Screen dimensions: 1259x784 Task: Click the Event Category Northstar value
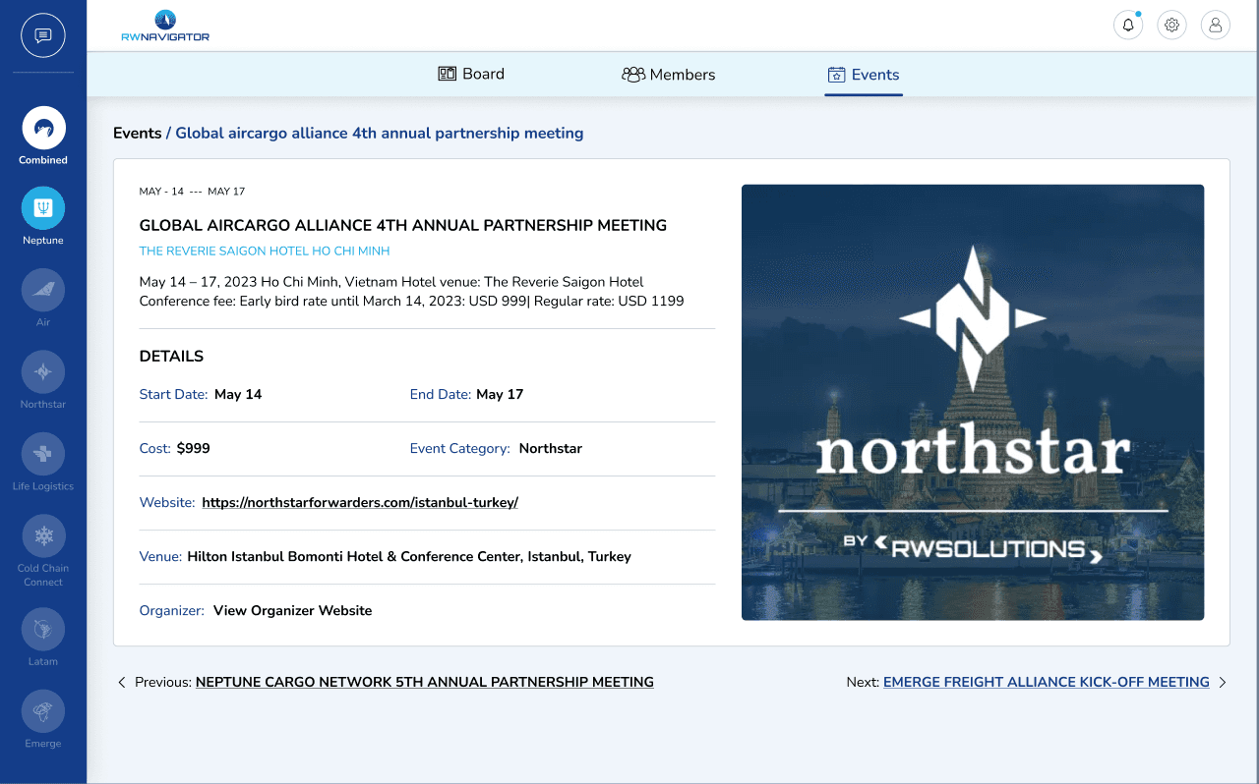pyautogui.click(x=551, y=449)
